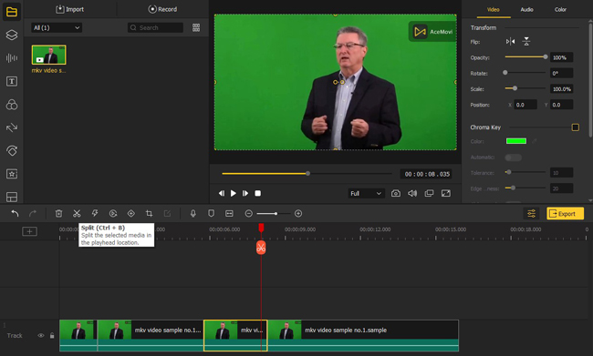
Task: Click the Delete trash icon
Action: (x=58, y=213)
